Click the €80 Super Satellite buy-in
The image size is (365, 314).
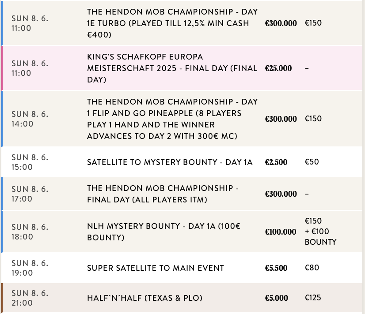312,268
